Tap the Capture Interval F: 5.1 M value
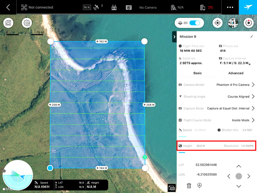This screenshot has width=257, height=193. click(234, 63)
